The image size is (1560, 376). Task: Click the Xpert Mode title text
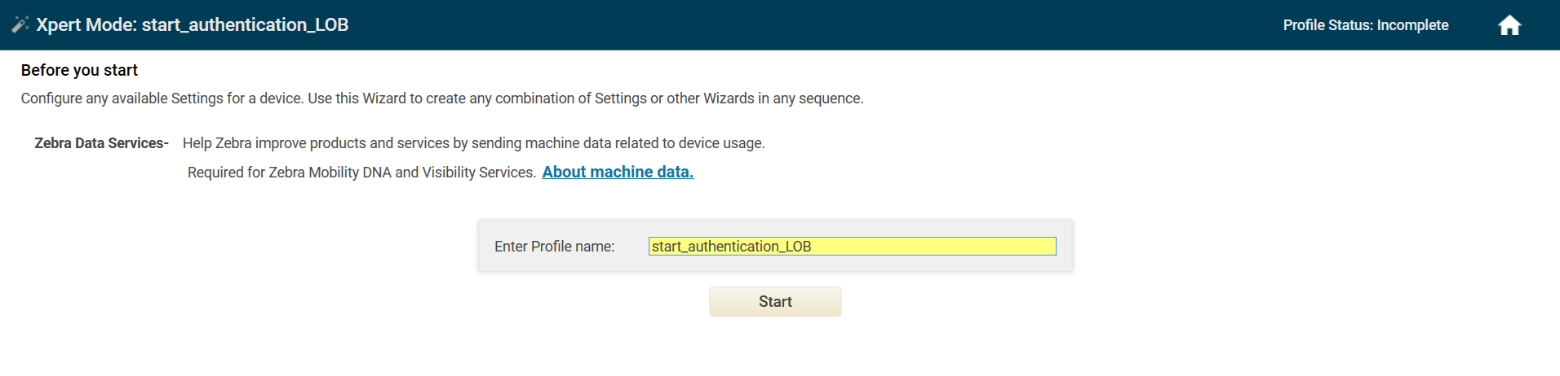86,25
